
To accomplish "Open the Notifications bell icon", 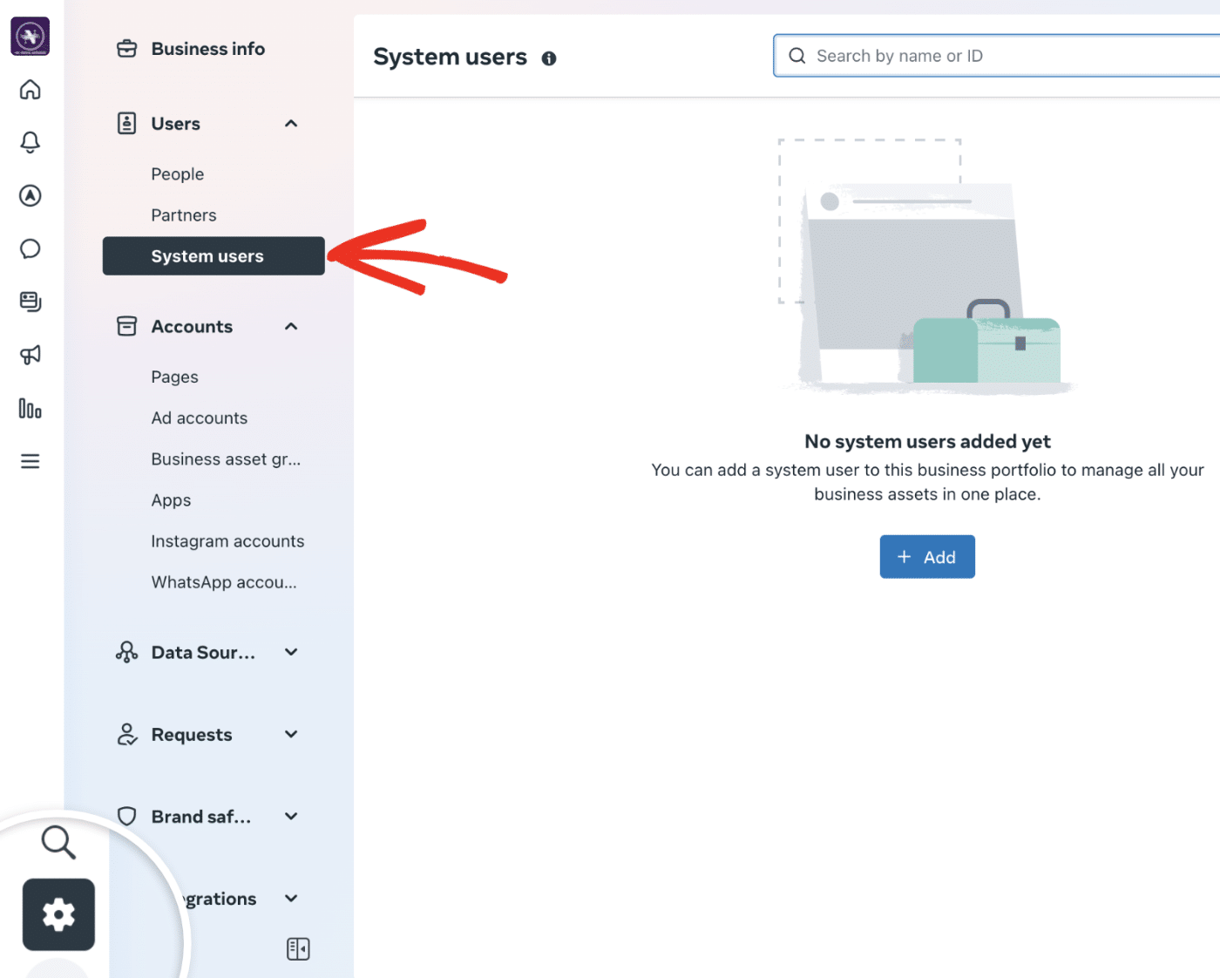I will (x=30, y=142).
